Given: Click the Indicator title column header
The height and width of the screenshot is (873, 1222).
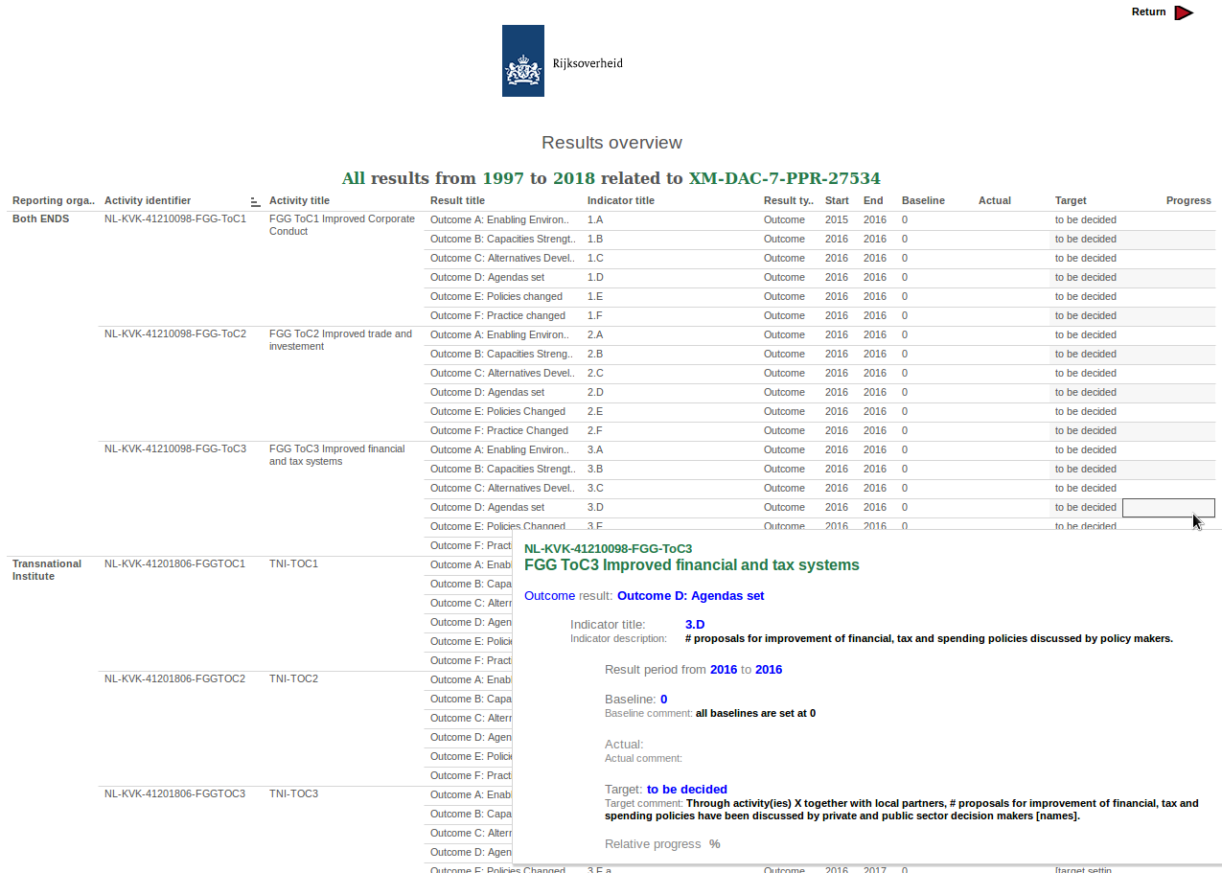Looking at the screenshot, I should click(620, 201).
